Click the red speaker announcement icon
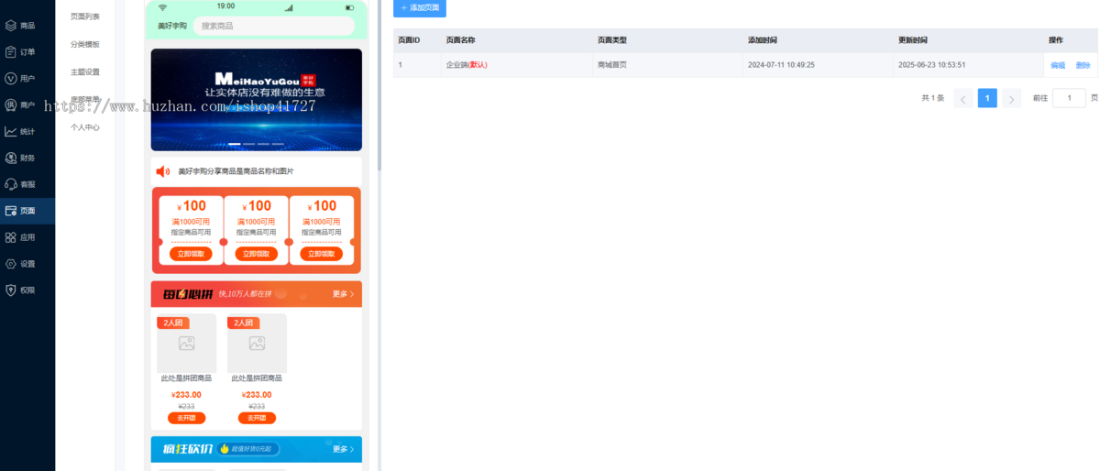1100x471 pixels. click(163, 171)
